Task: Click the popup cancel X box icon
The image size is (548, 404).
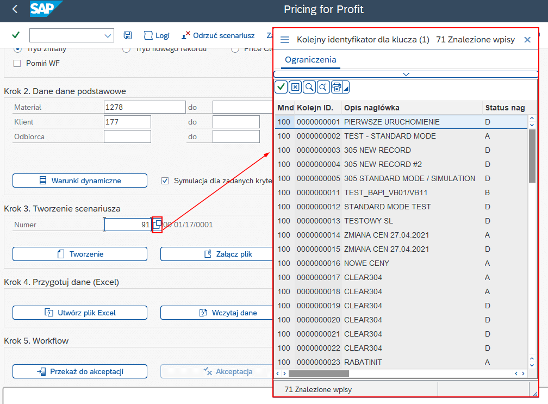Action: (295, 87)
